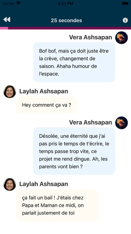This screenshot has height=234, width=131.
Task: Select the "Bof bof, mais ça doit" message bubble
Action: [x=74, y=62]
